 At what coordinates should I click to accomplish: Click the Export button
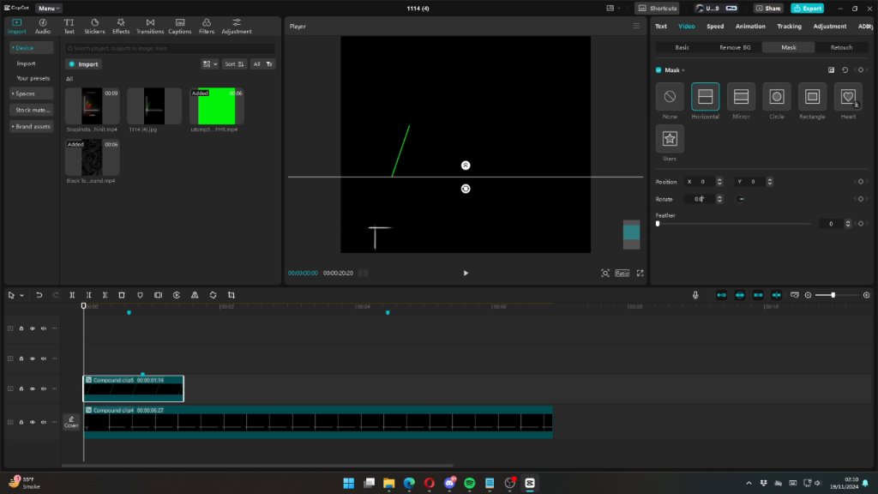pyautogui.click(x=807, y=9)
